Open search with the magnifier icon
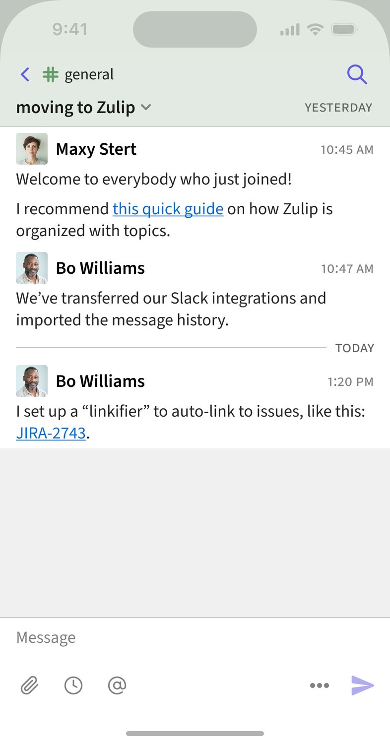The height and width of the screenshot is (744, 390). (x=357, y=74)
